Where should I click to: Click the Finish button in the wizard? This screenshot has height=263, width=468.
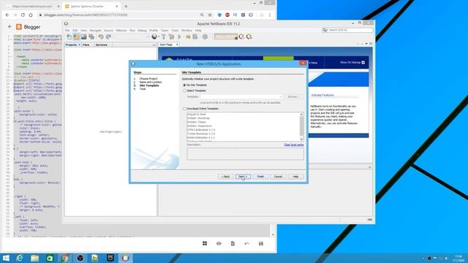[x=260, y=177]
